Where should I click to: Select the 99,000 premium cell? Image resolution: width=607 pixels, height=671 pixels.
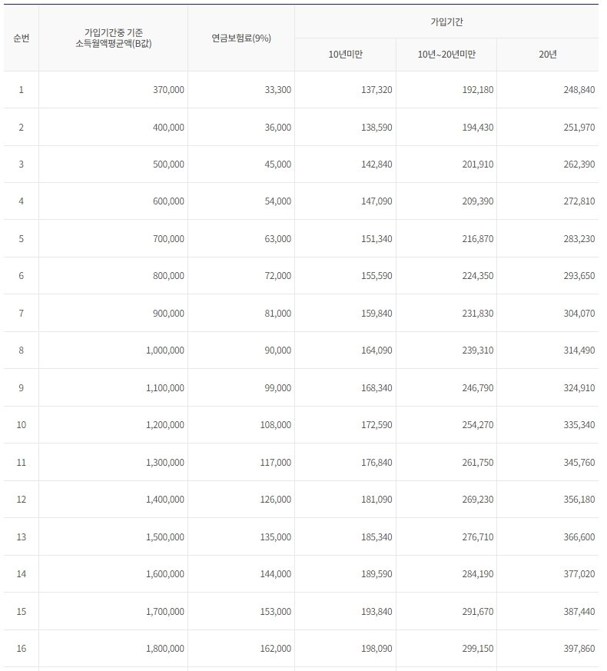277,388
